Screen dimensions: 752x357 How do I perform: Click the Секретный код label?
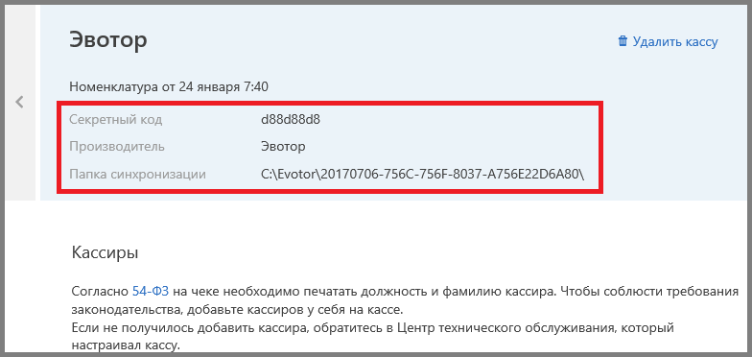click(116, 120)
